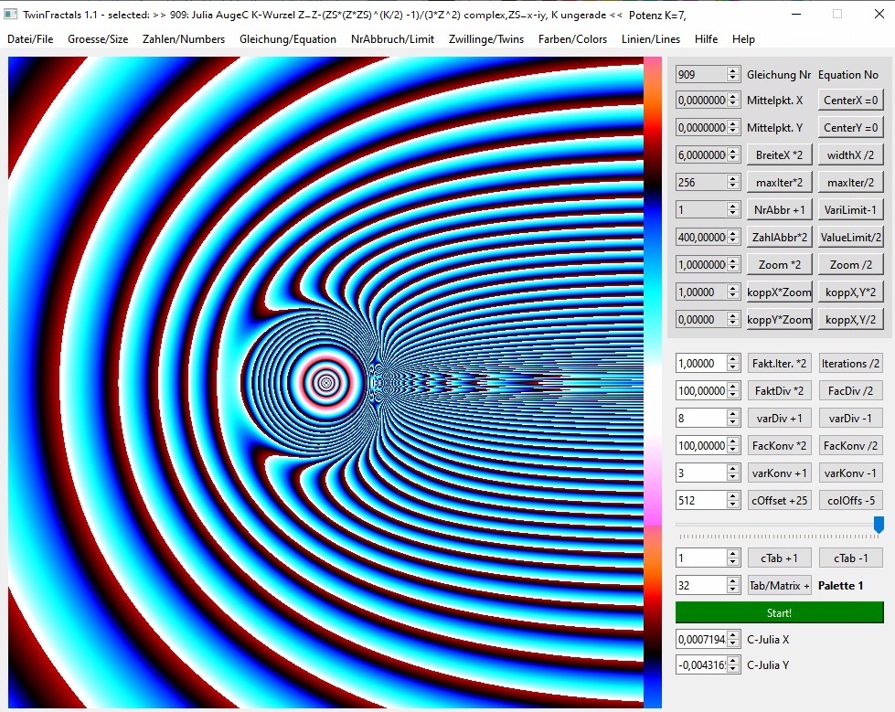Click the Zoom *2 button
The width and height of the screenshot is (895, 712).
[779, 264]
